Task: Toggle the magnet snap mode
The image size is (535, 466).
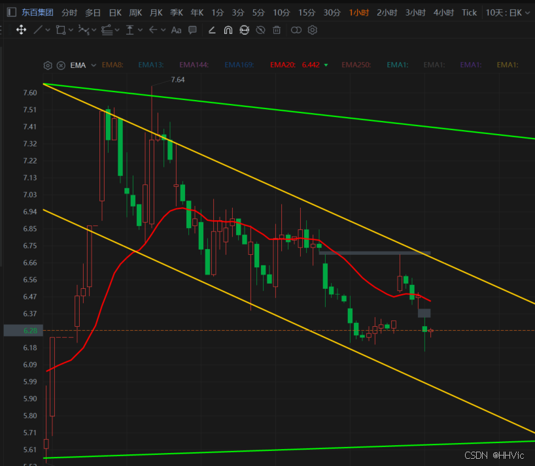Action: pos(228,30)
